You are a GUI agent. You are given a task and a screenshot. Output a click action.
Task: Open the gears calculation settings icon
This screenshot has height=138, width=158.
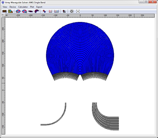pos(44,11)
